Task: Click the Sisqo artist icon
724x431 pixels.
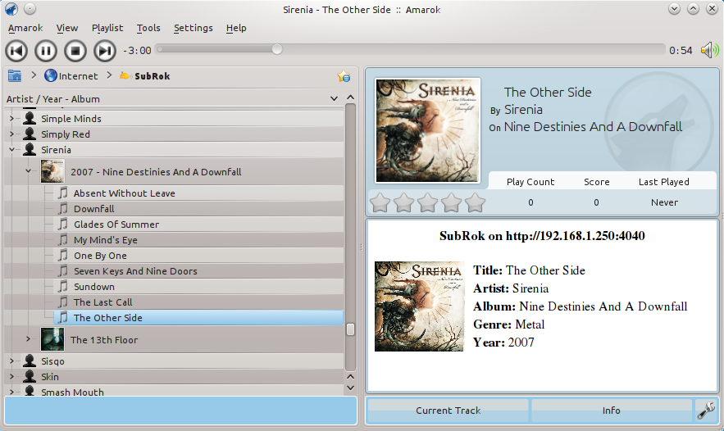Action: click(30, 361)
